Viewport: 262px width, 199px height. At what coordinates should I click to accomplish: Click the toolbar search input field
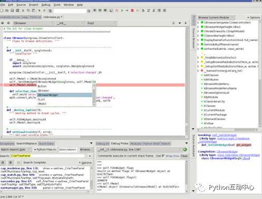tap(70, 11)
